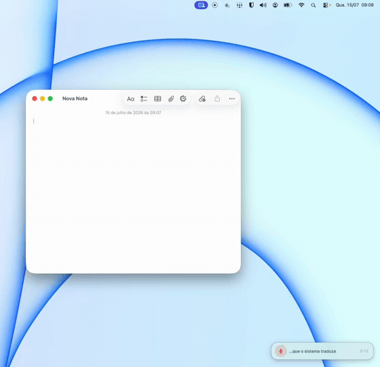
Task: Open the Wi-Fi menu bar icon
Action: coord(301,5)
